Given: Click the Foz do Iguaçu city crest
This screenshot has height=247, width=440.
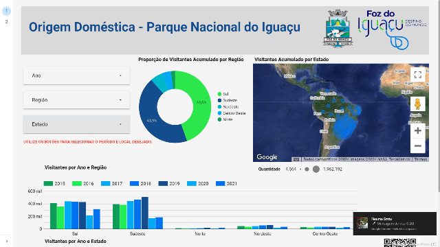Looking at the screenshot, I should (338, 29).
